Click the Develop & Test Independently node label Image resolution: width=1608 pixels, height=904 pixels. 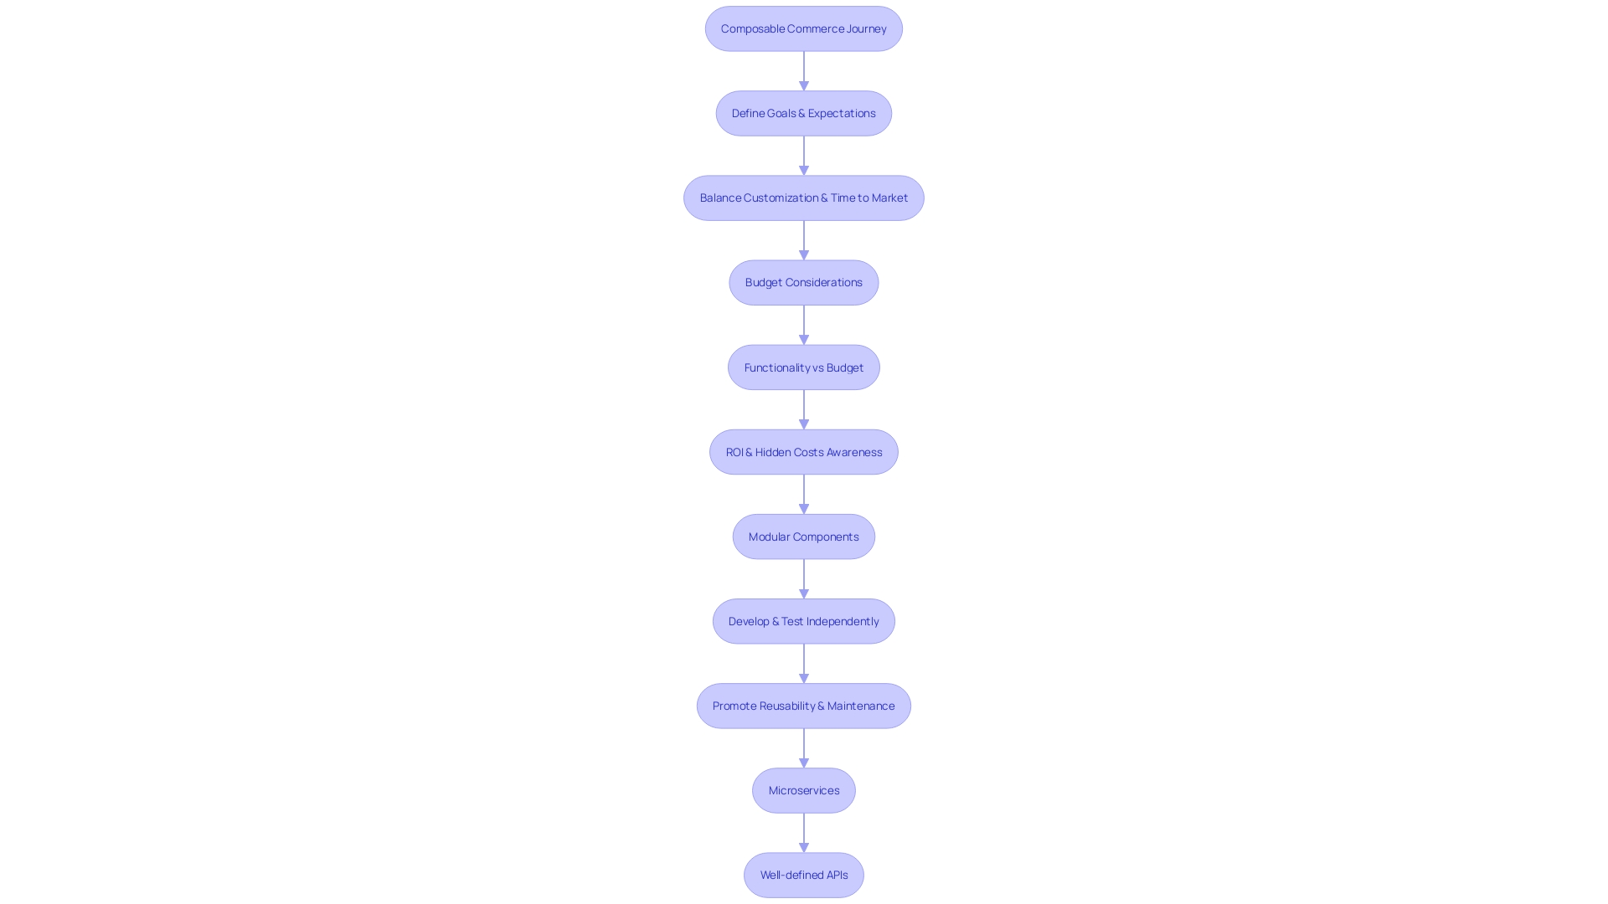click(803, 620)
